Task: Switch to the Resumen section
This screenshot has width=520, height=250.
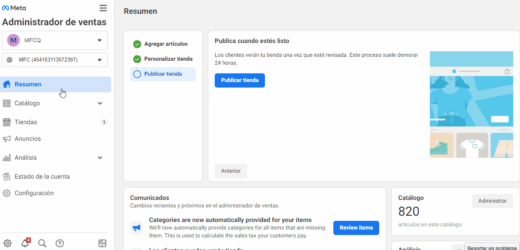Action: [28, 84]
